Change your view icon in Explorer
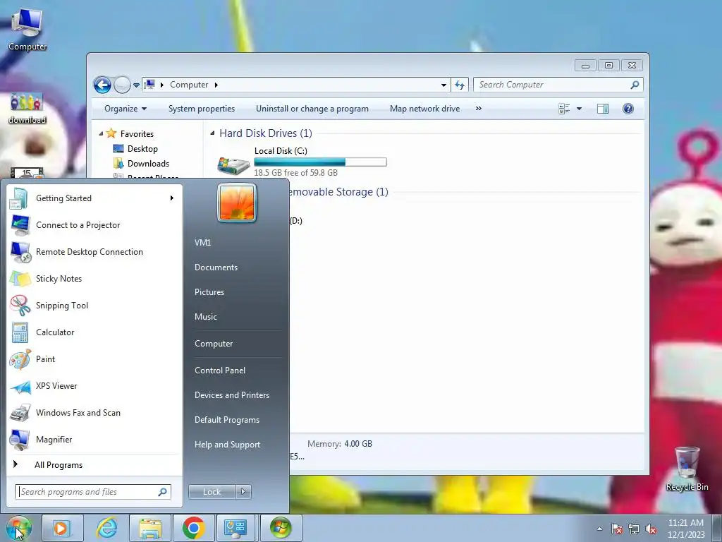This screenshot has width=722, height=542. click(564, 109)
